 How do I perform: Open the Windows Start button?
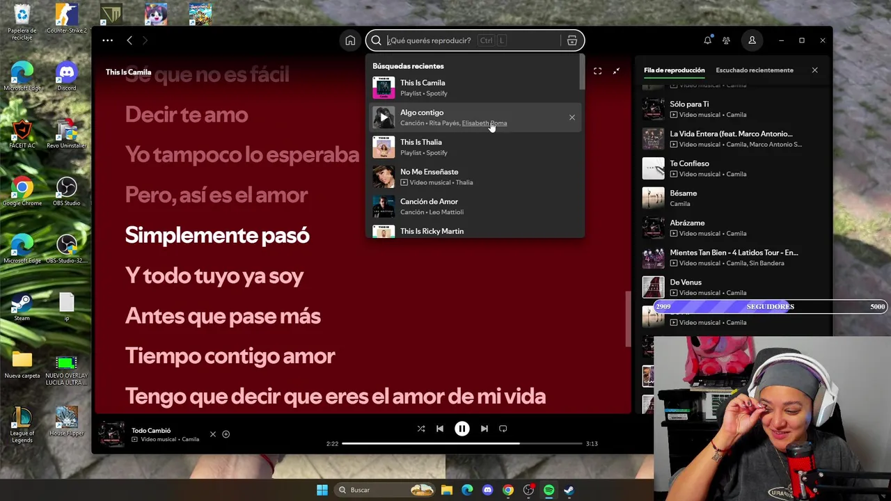(x=322, y=490)
